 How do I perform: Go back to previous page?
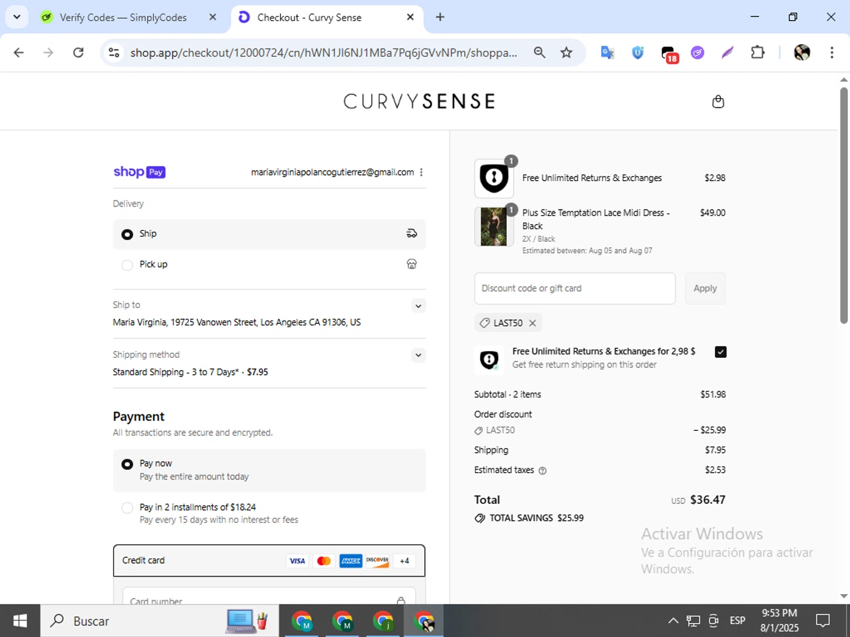[19, 53]
